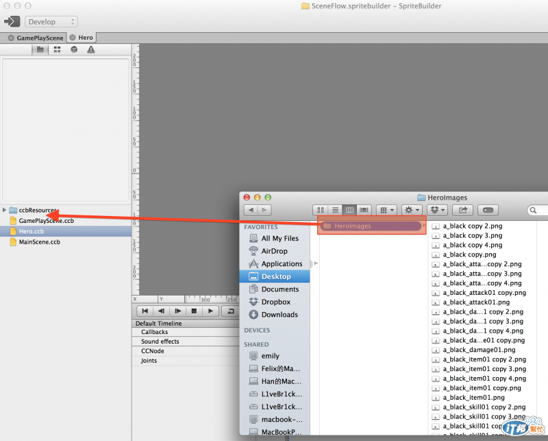Select HeroImages folder in Finder column
548x441 pixels.
[x=371, y=226]
